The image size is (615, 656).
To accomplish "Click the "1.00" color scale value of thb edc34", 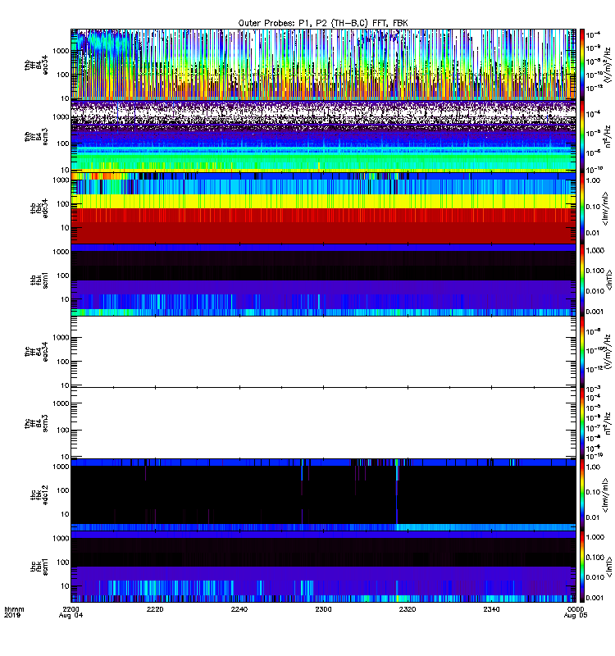I will [x=593, y=180].
